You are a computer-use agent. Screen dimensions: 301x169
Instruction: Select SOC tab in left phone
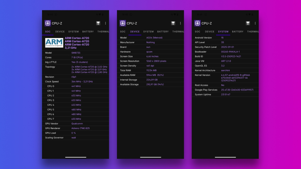click(x=48, y=32)
